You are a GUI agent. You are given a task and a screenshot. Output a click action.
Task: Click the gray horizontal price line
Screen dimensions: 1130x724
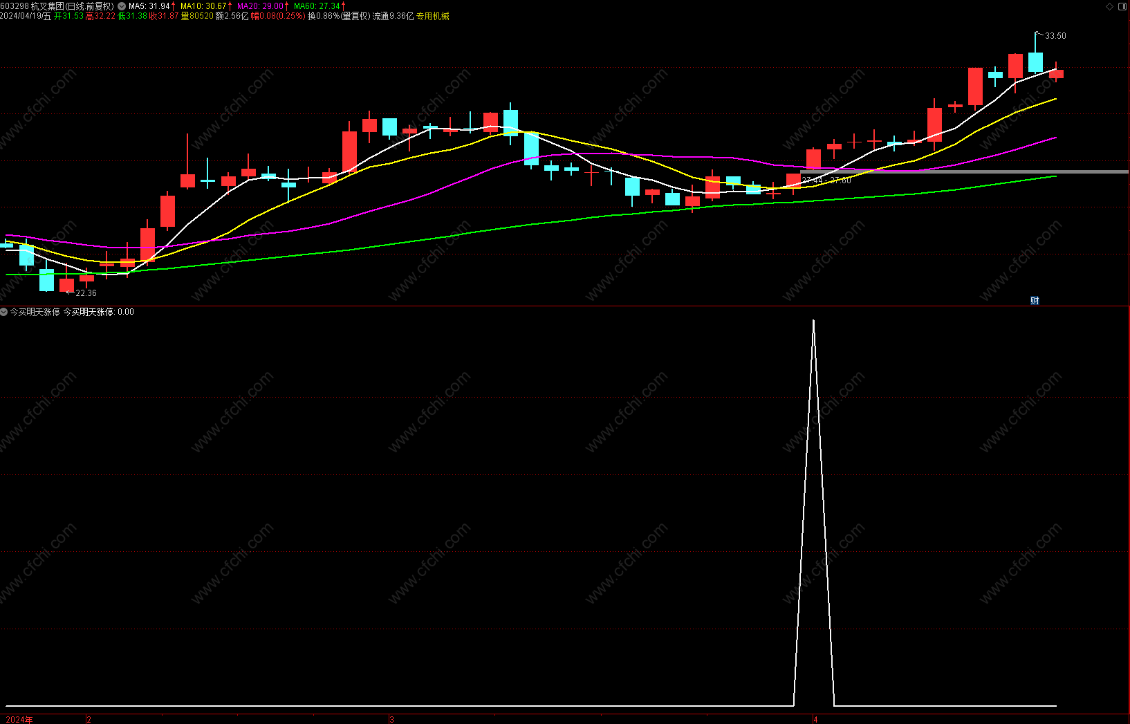[x=964, y=171]
